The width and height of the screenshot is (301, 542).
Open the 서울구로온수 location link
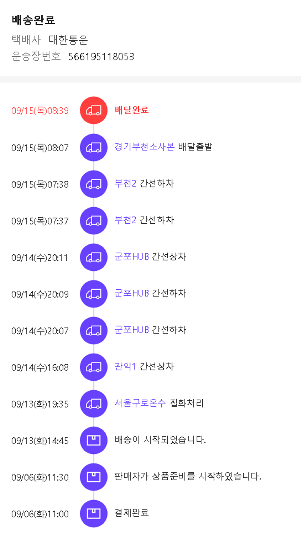[x=140, y=403]
